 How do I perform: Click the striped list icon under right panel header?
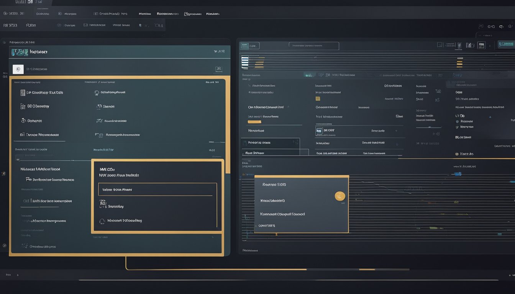(x=245, y=62)
